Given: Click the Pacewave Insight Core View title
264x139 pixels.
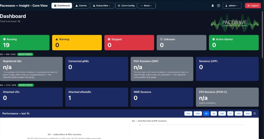Looking at the screenshot, I should [x=24, y=6].
